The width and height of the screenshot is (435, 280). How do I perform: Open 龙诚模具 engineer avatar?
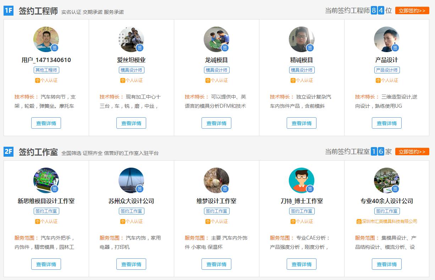216,39
